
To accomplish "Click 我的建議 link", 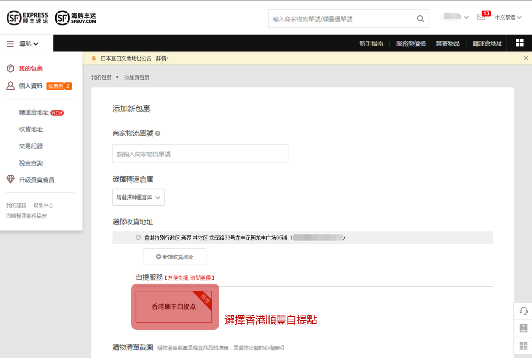I will click(x=16, y=205).
